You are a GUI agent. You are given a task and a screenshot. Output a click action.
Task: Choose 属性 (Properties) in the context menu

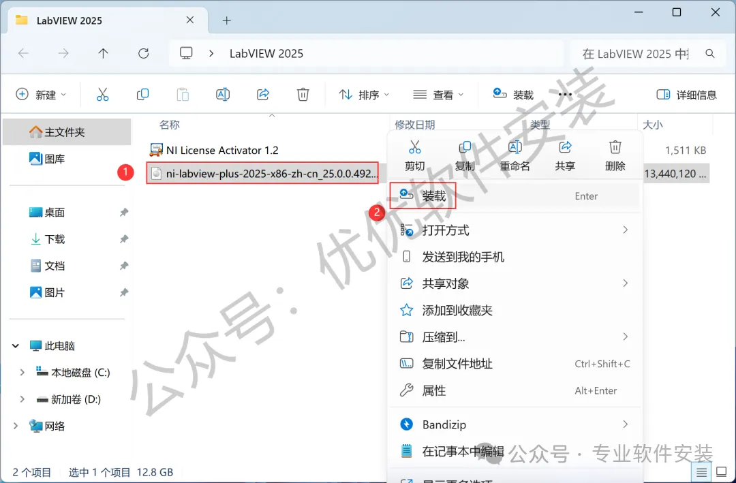pyautogui.click(x=515, y=390)
